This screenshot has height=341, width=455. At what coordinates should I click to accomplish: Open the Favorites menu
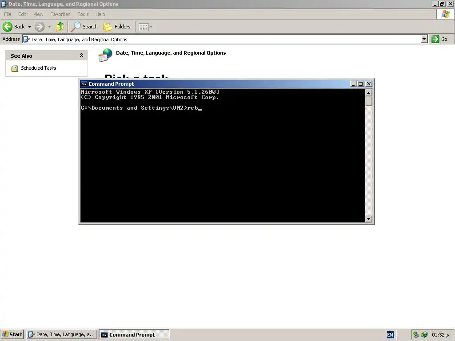[60, 14]
